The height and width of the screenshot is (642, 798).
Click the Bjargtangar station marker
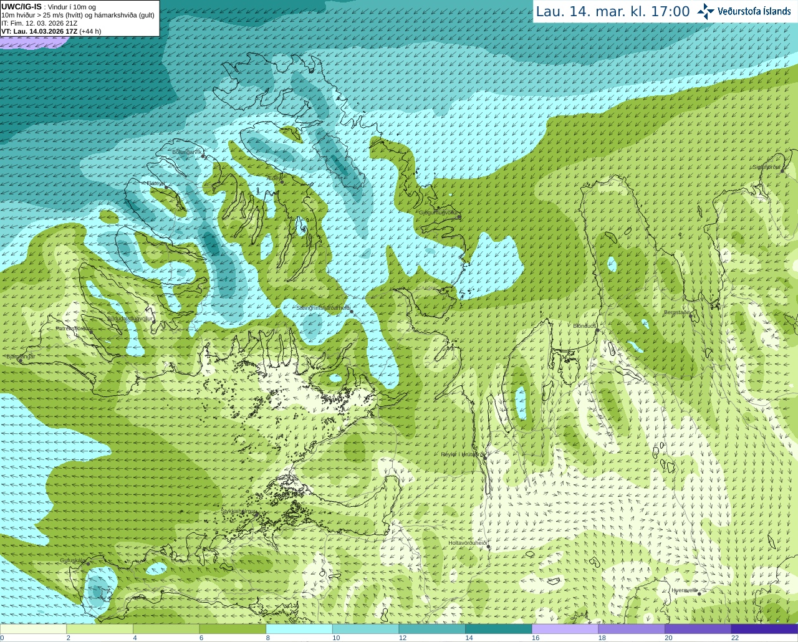point(20,361)
